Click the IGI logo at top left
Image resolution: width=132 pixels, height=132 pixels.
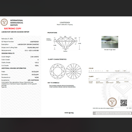pos(4,22)
